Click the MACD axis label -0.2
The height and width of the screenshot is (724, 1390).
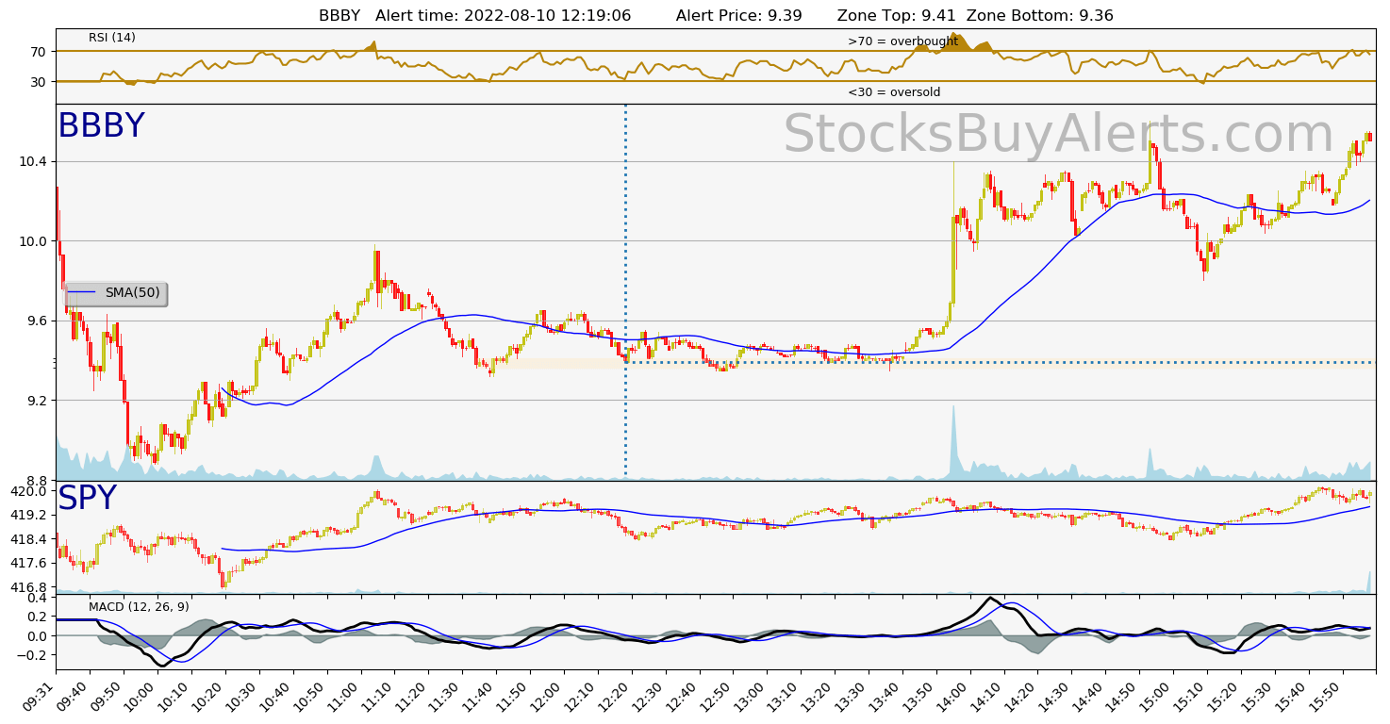tap(34, 655)
